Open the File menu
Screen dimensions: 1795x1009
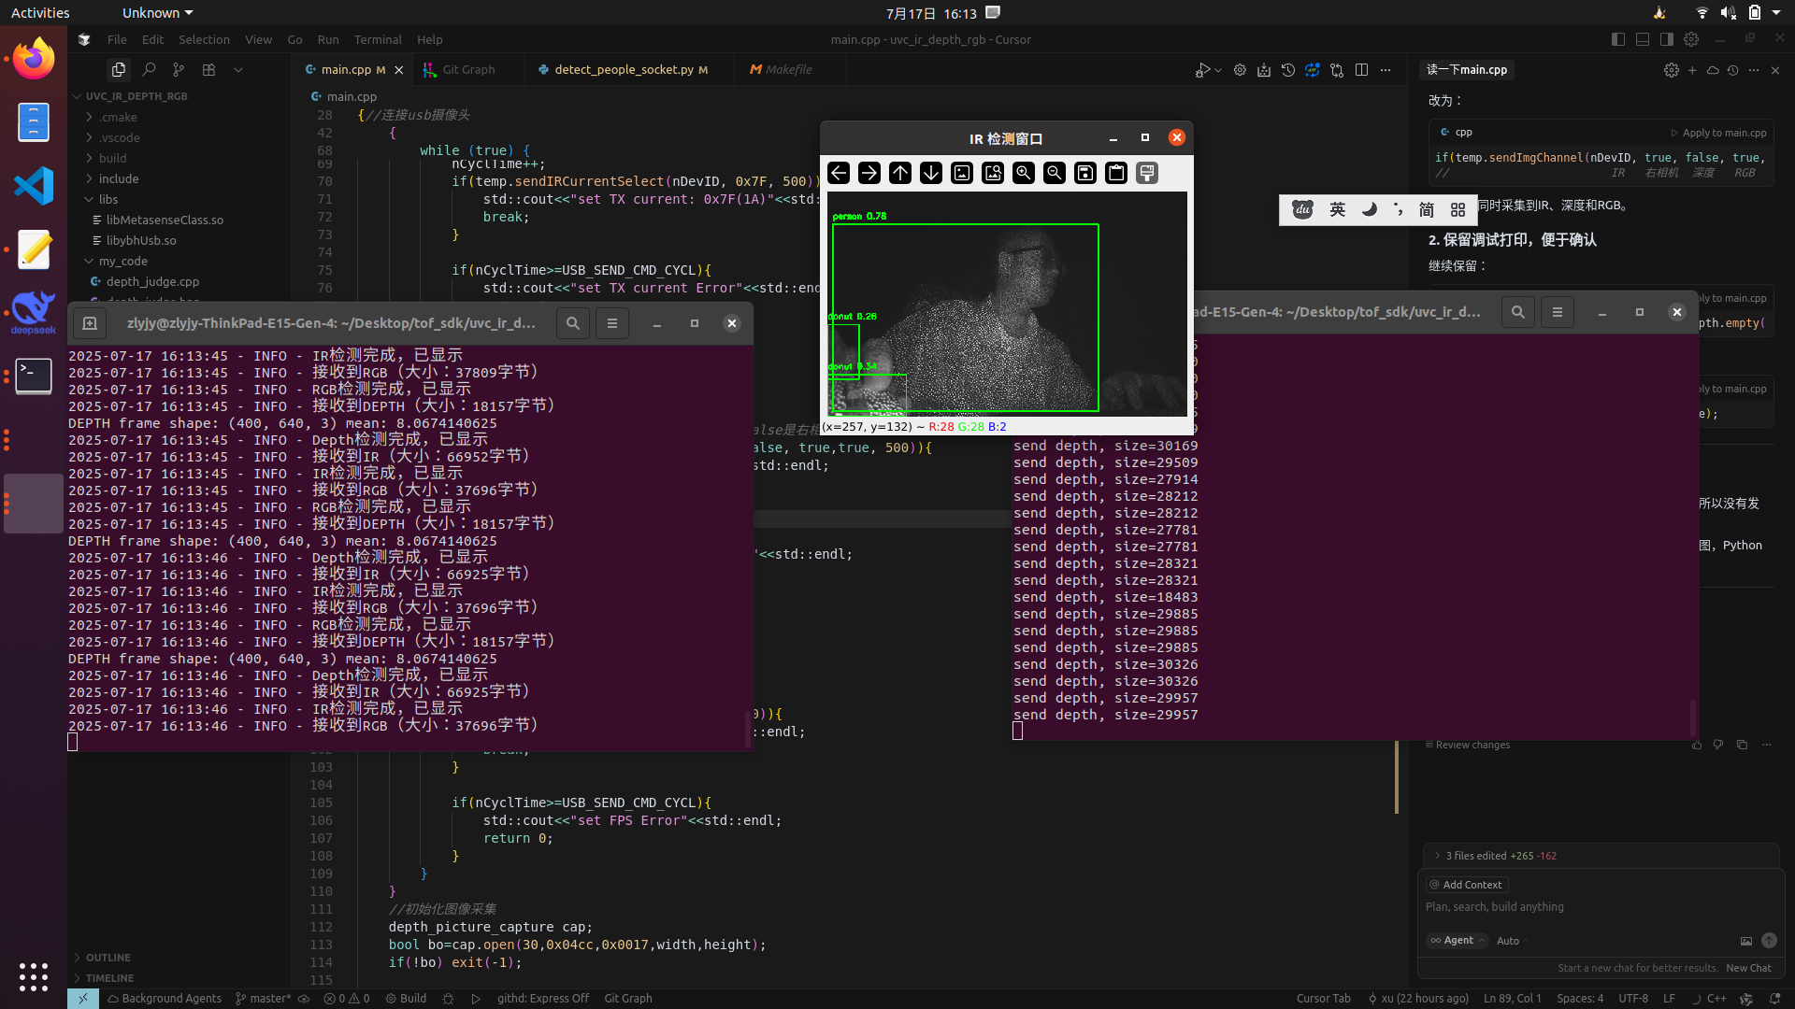117,39
